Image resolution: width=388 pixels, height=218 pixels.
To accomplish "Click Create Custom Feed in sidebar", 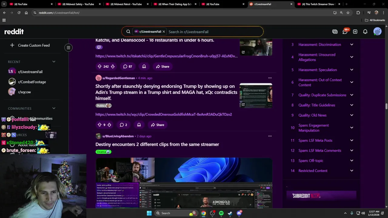I will point(30,45).
